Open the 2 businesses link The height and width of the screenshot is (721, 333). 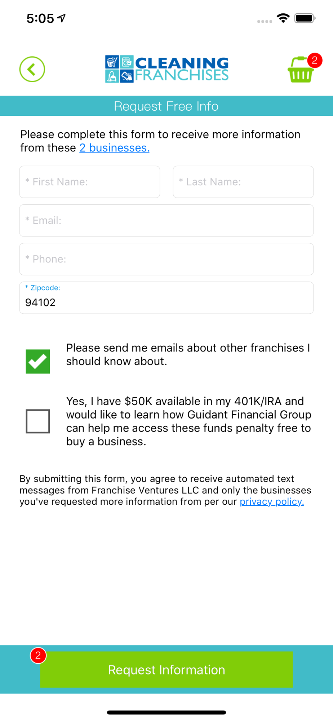coord(114,148)
